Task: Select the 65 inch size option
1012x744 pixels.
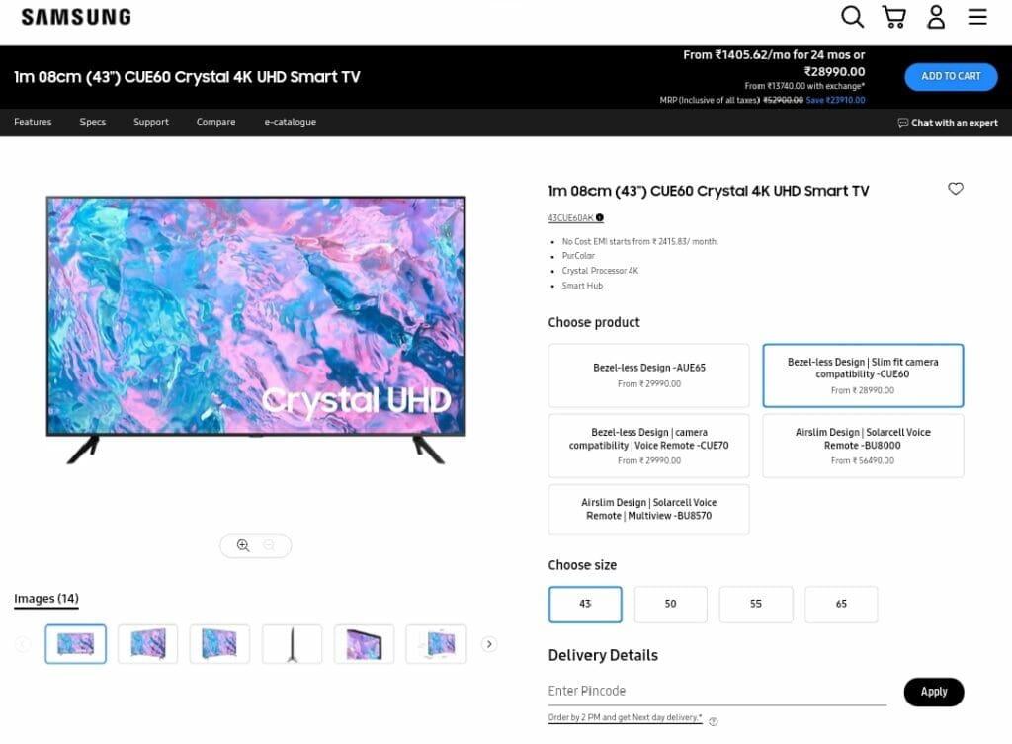Action: point(841,604)
